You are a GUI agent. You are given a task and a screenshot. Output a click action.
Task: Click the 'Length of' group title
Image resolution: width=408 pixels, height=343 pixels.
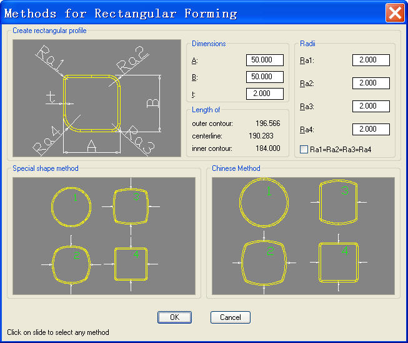[x=206, y=110]
